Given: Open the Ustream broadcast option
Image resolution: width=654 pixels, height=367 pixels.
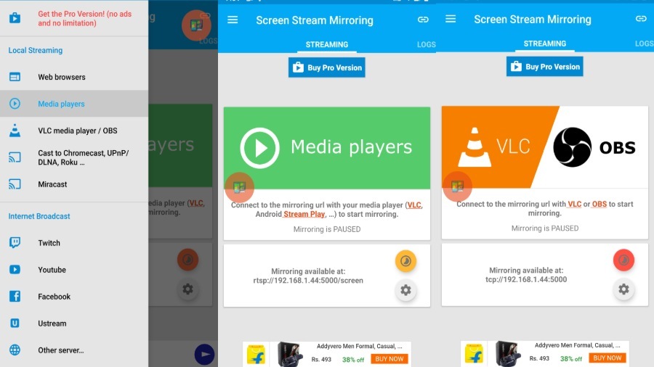Looking at the screenshot, I should 52,323.
